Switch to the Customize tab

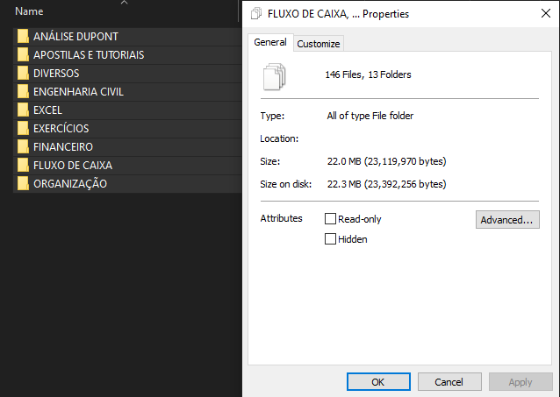point(319,44)
